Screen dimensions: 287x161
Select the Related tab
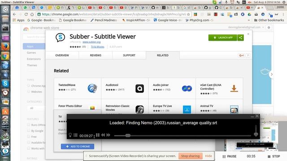click(163, 55)
